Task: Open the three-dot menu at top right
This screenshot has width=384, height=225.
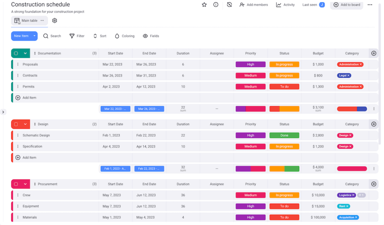Action: click(x=370, y=5)
